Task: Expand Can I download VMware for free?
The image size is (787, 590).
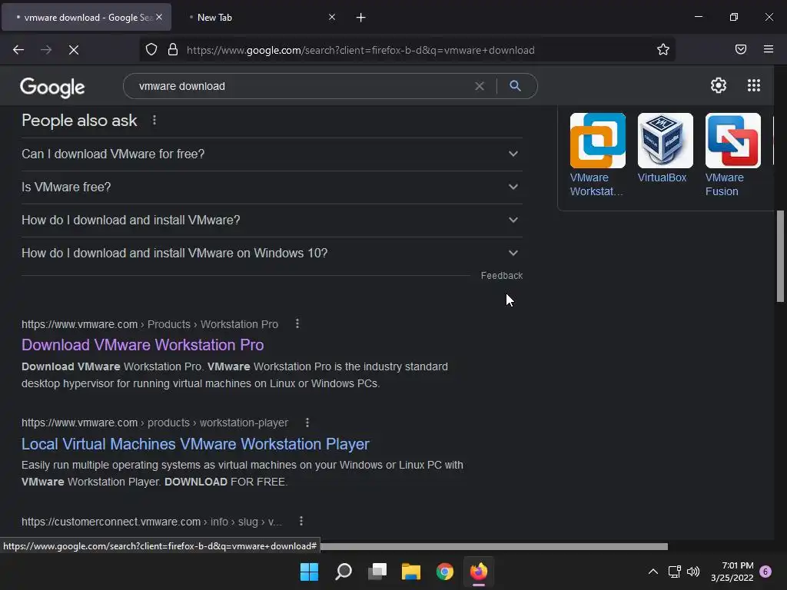Action: click(271, 154)
